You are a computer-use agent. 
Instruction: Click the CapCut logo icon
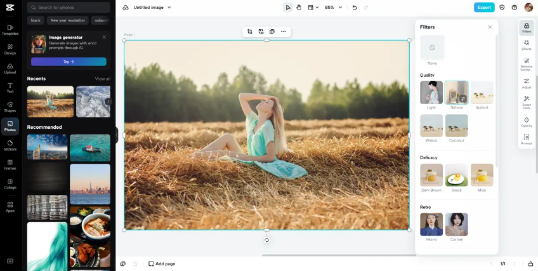[10, 8]
